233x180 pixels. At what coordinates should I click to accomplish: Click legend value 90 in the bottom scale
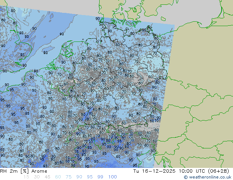(79, 177)
